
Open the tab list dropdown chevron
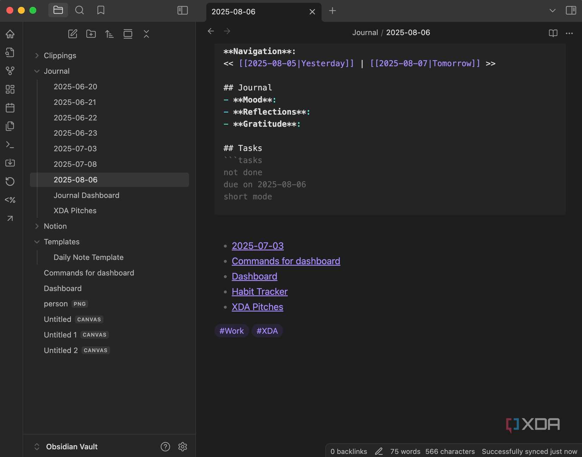coord(552,11)
